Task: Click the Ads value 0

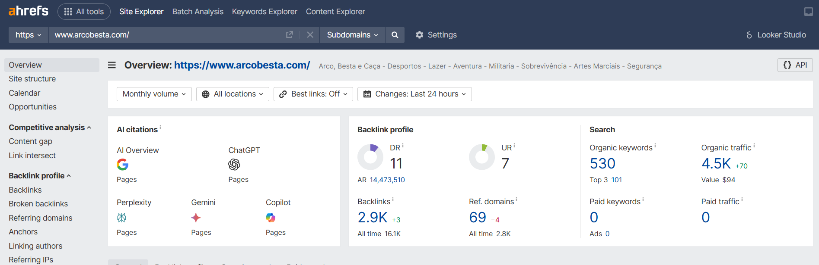Action: point(607,234)
